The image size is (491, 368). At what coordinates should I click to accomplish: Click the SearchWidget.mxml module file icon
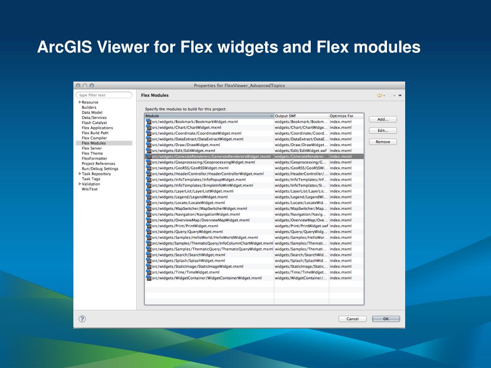(149, 255)
